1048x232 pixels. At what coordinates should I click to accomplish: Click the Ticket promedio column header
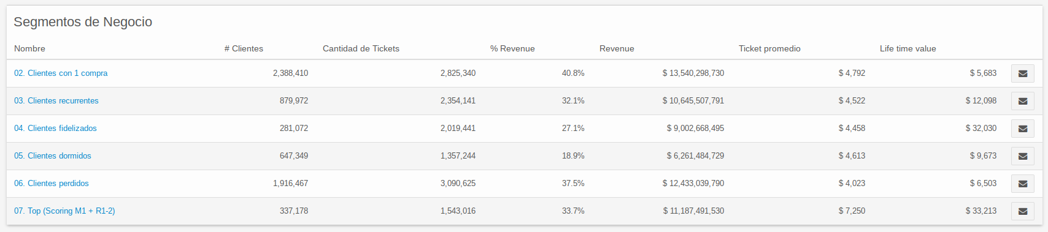click(x=769, y=48)
